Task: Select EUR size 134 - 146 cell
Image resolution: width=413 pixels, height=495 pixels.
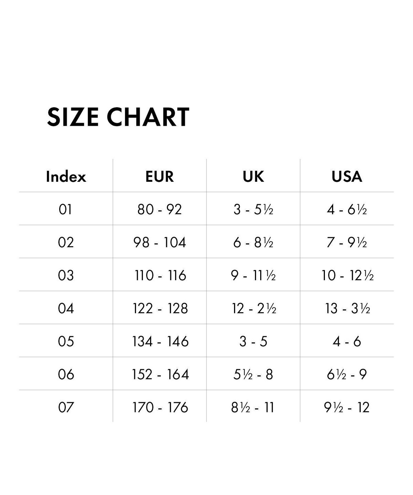Action: click(x=160, y=341)
